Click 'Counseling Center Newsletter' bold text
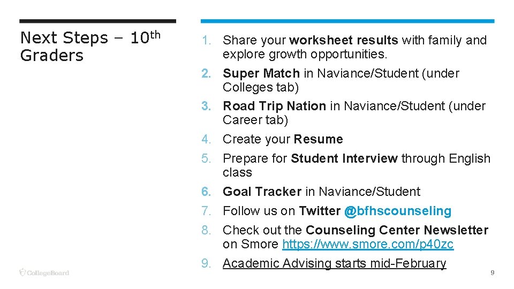The height and width of the screenshot is (289, 514). (397, 230)
